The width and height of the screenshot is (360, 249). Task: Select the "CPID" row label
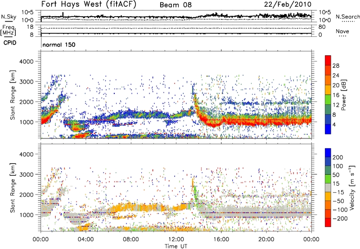tap(10, 43)
